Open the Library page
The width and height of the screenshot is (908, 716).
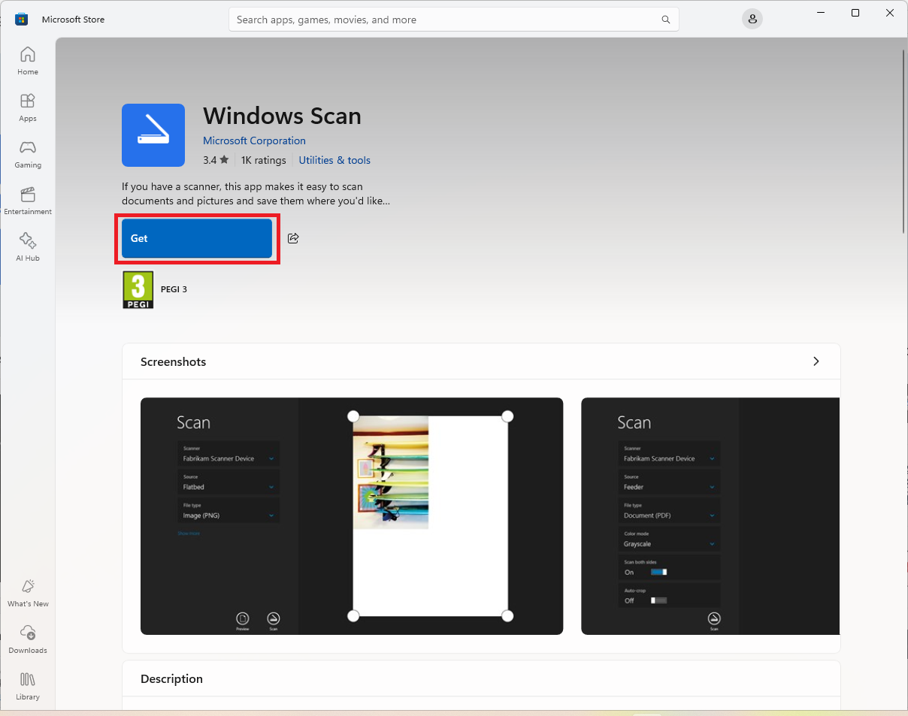pyautogui.click(x=28, y=686)
